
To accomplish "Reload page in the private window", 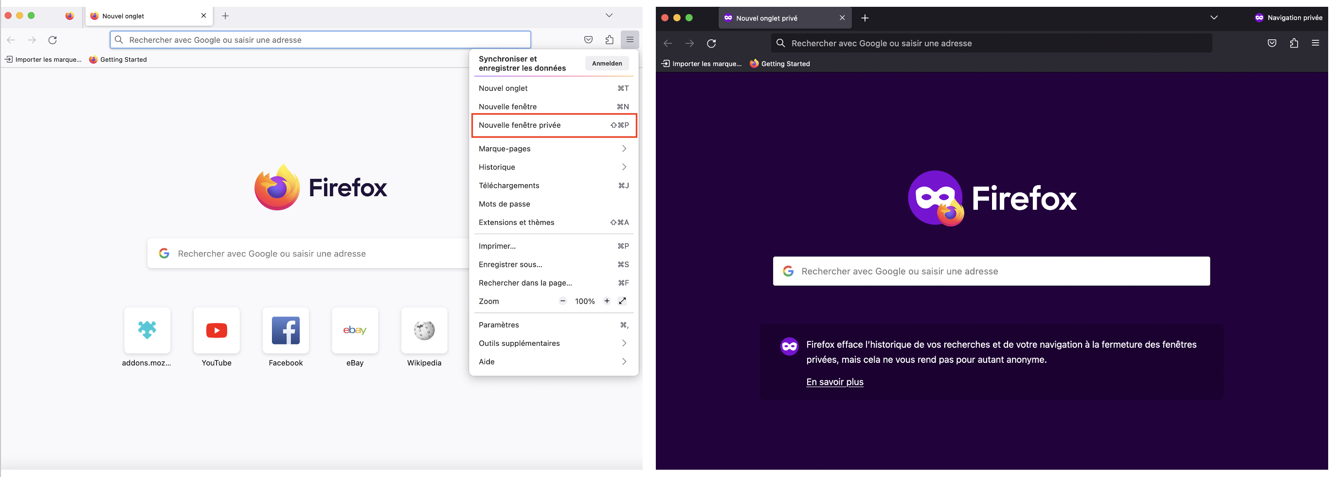I will 712,43.
